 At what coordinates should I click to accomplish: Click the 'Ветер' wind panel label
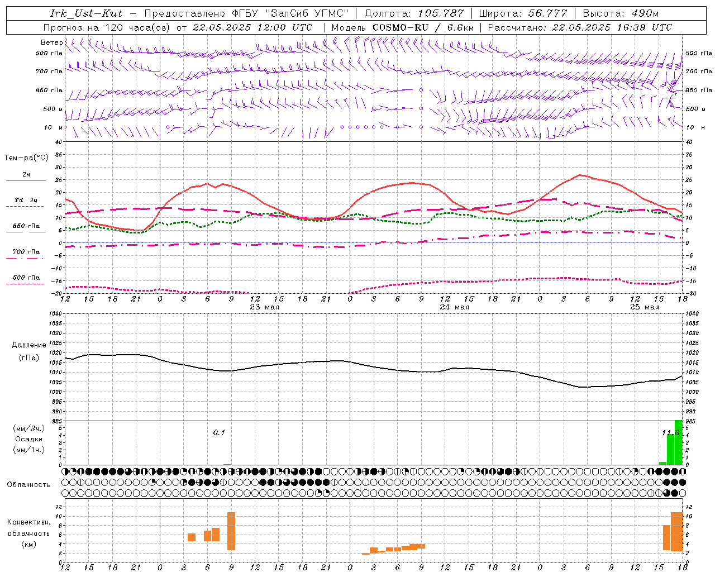[x=51, y=42]
